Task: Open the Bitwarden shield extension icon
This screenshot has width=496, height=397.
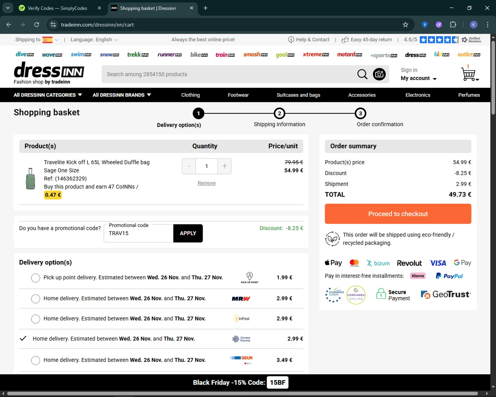Action: pyautogui.click(x=425, y=24)
